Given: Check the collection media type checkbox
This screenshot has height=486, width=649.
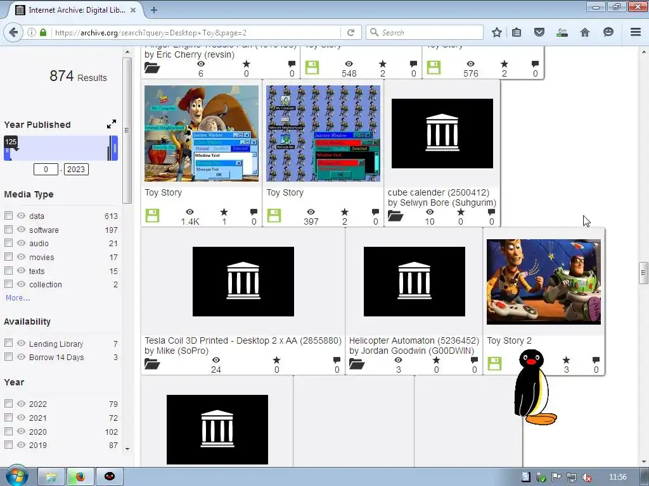Looking at the screenshot, I should pos(8,284).
